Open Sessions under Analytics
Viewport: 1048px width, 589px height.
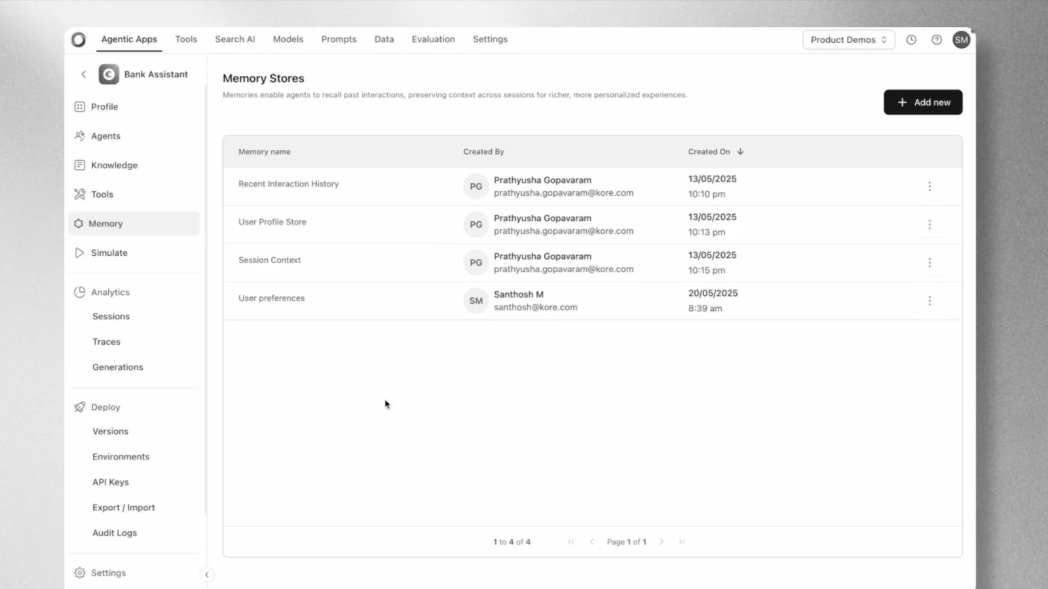[111, 317]
